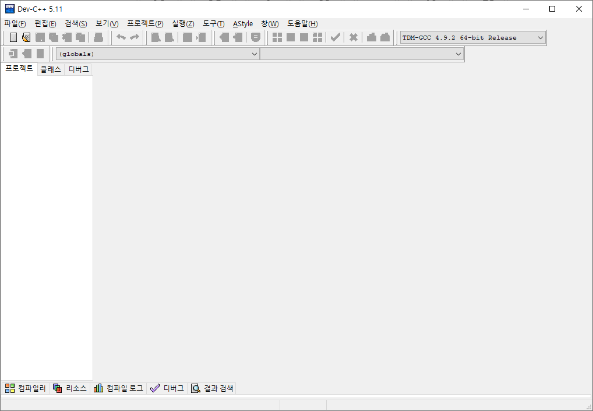Open the 검색(S) menu
The width and height of the screenshot is (593, 411).
[76, 24]
